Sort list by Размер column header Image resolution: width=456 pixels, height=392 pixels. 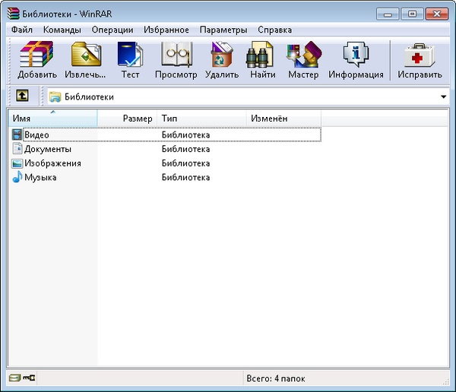[127, 118]
